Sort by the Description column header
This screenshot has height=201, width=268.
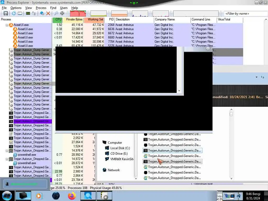[x=134, y=19]
